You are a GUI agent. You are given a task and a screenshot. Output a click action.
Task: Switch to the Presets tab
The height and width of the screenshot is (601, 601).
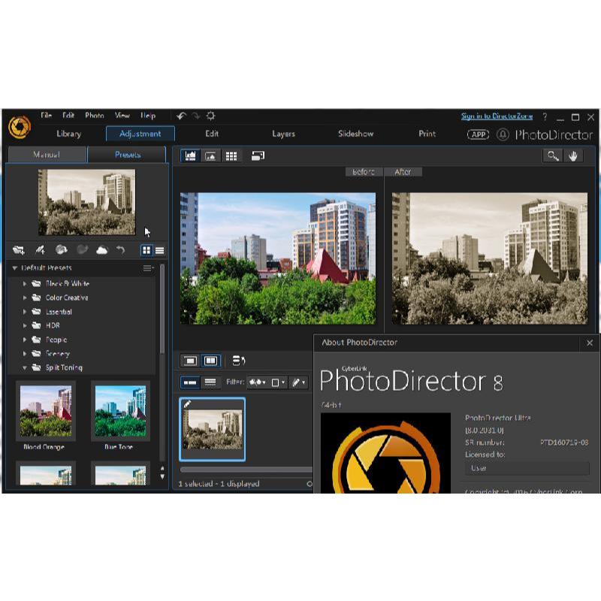[x=126, y=155]
